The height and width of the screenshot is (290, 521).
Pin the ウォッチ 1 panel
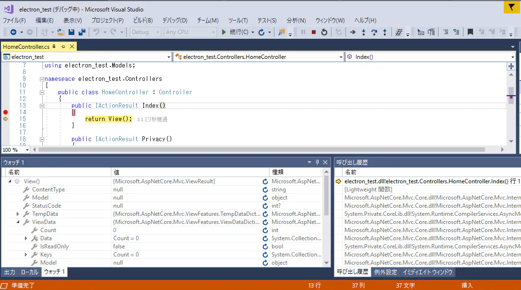317,162
